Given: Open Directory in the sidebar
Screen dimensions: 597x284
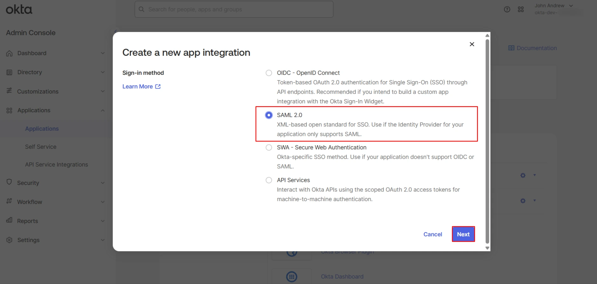Looking at the screenshot, I should point(30,72).
